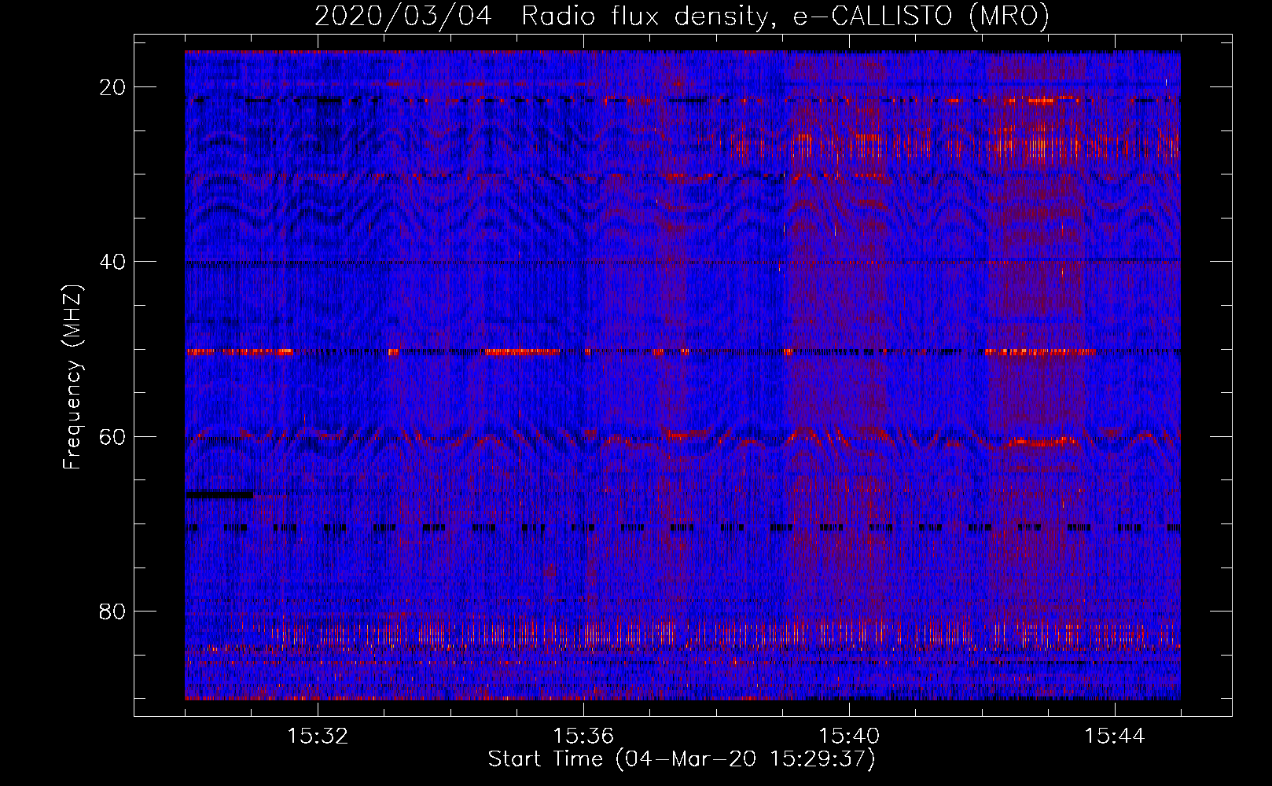Click the plot title '2020/03/04 Radio flux density, e-CALLISTO (MRO)'
Viewport: 1272px width, 786px height.
point(682,16)
